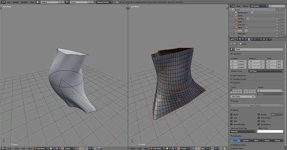Select the Frames duplication button
Viewport: 287px width, 150px height.
point(246,140)
